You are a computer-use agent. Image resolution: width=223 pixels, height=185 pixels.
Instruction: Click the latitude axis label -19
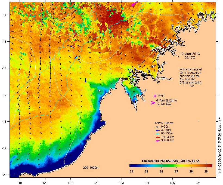[4, 148]
